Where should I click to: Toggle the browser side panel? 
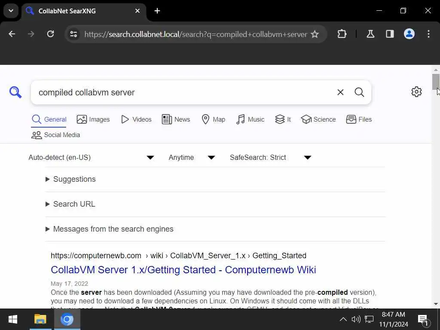point(390,34)
